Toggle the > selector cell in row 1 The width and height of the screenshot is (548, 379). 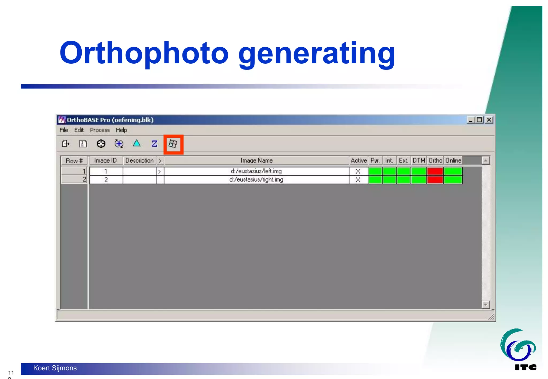pos(160,171)
